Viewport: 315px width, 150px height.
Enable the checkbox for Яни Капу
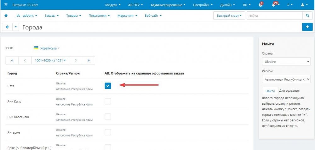tap(108, 101)
